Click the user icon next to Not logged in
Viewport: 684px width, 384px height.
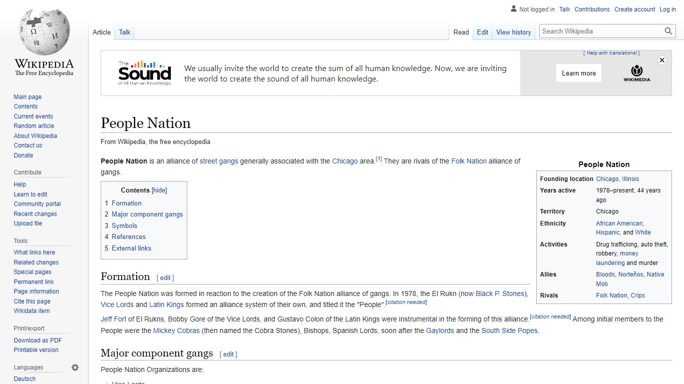[513, 9]
